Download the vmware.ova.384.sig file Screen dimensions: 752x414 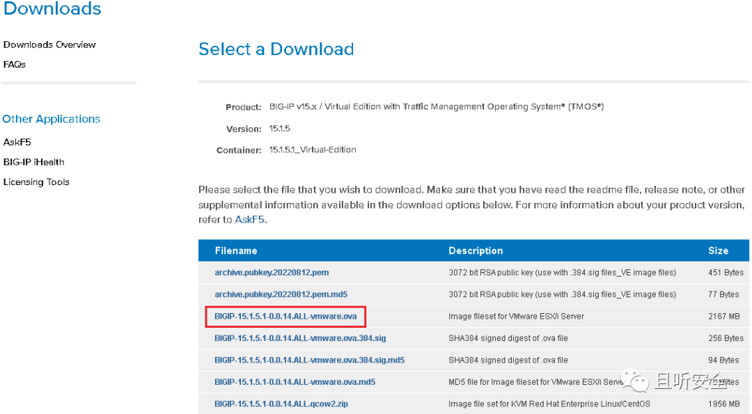(300, 338)
